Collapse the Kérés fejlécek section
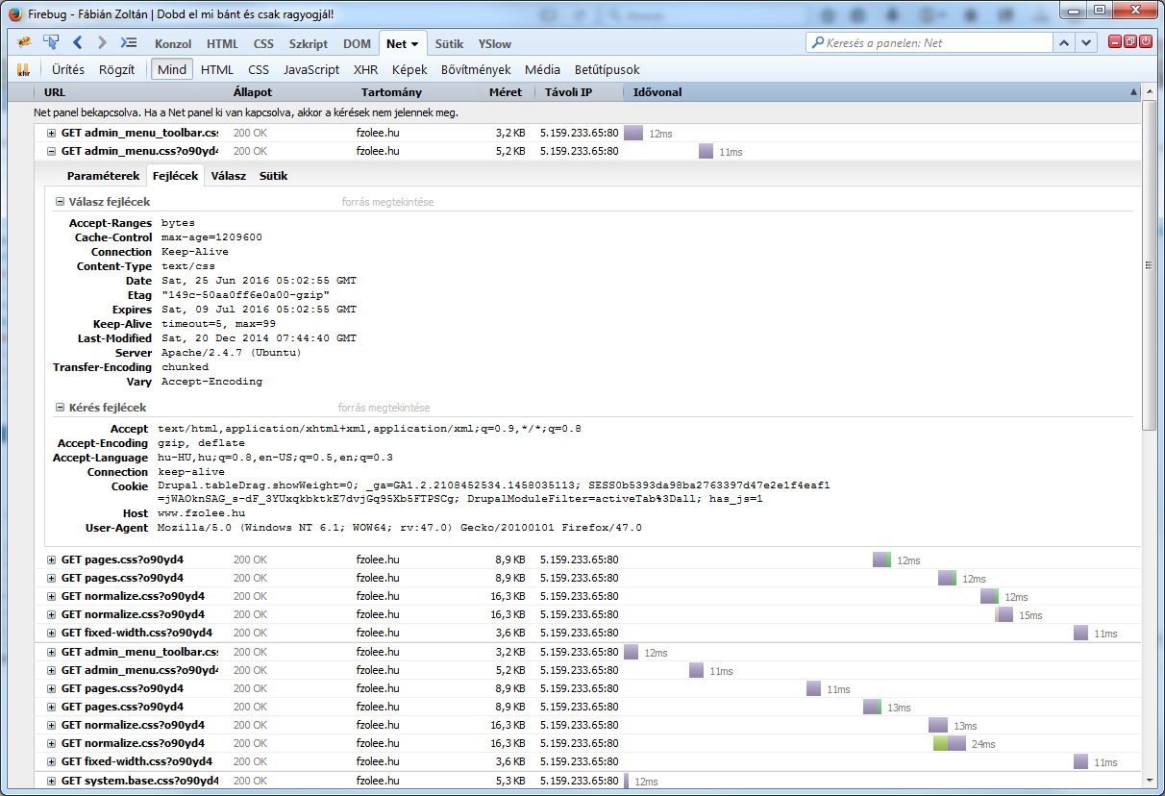 (x=60, y=408)
